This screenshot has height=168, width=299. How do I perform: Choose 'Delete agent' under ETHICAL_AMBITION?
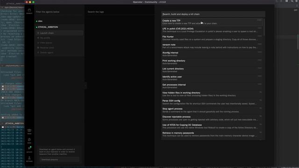59,53
